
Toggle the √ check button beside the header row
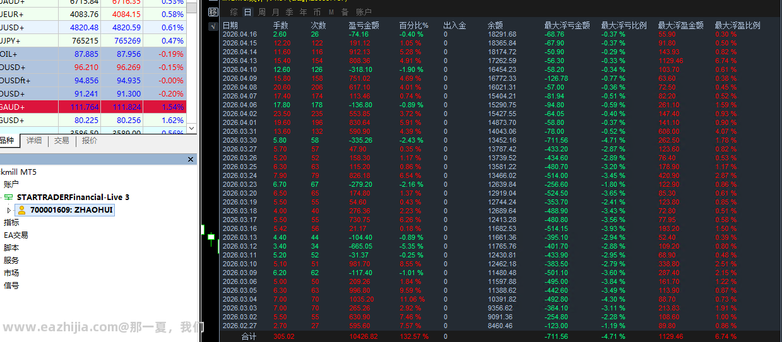pyautogui.click(x=213, y=26)
